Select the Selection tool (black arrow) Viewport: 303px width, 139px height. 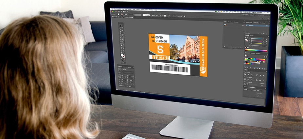tap(120, 26)
